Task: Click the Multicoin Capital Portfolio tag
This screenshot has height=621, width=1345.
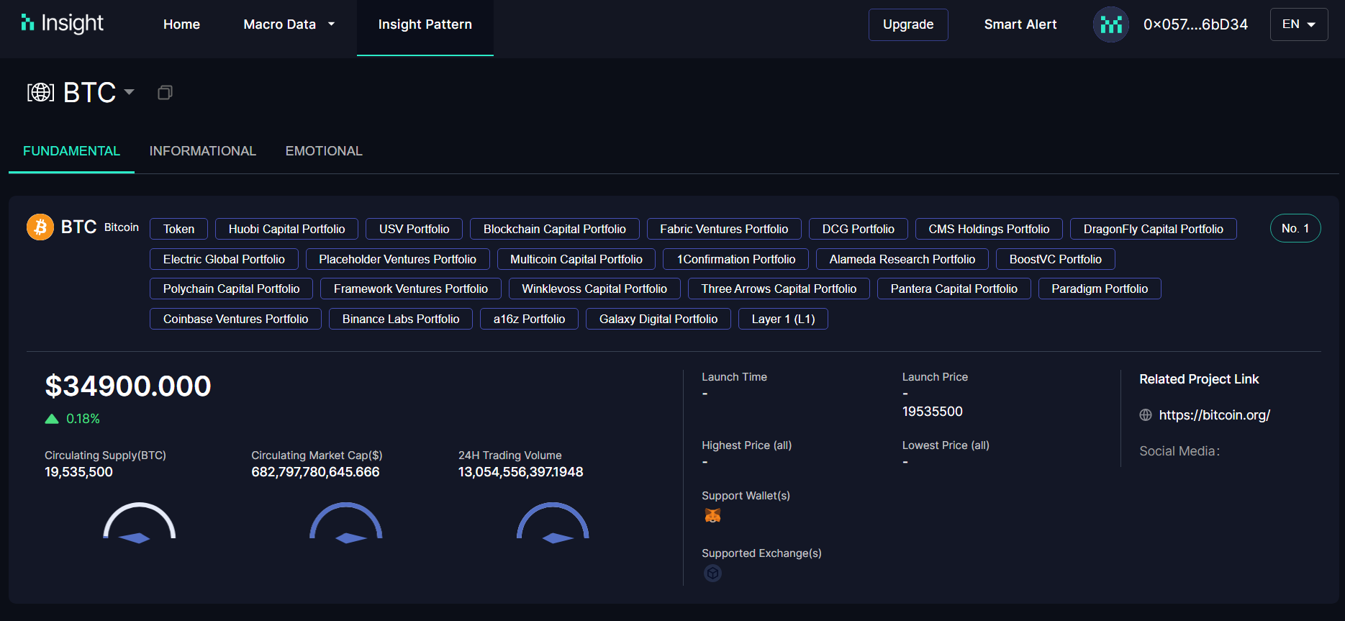Action: click(x=576, y=259)
